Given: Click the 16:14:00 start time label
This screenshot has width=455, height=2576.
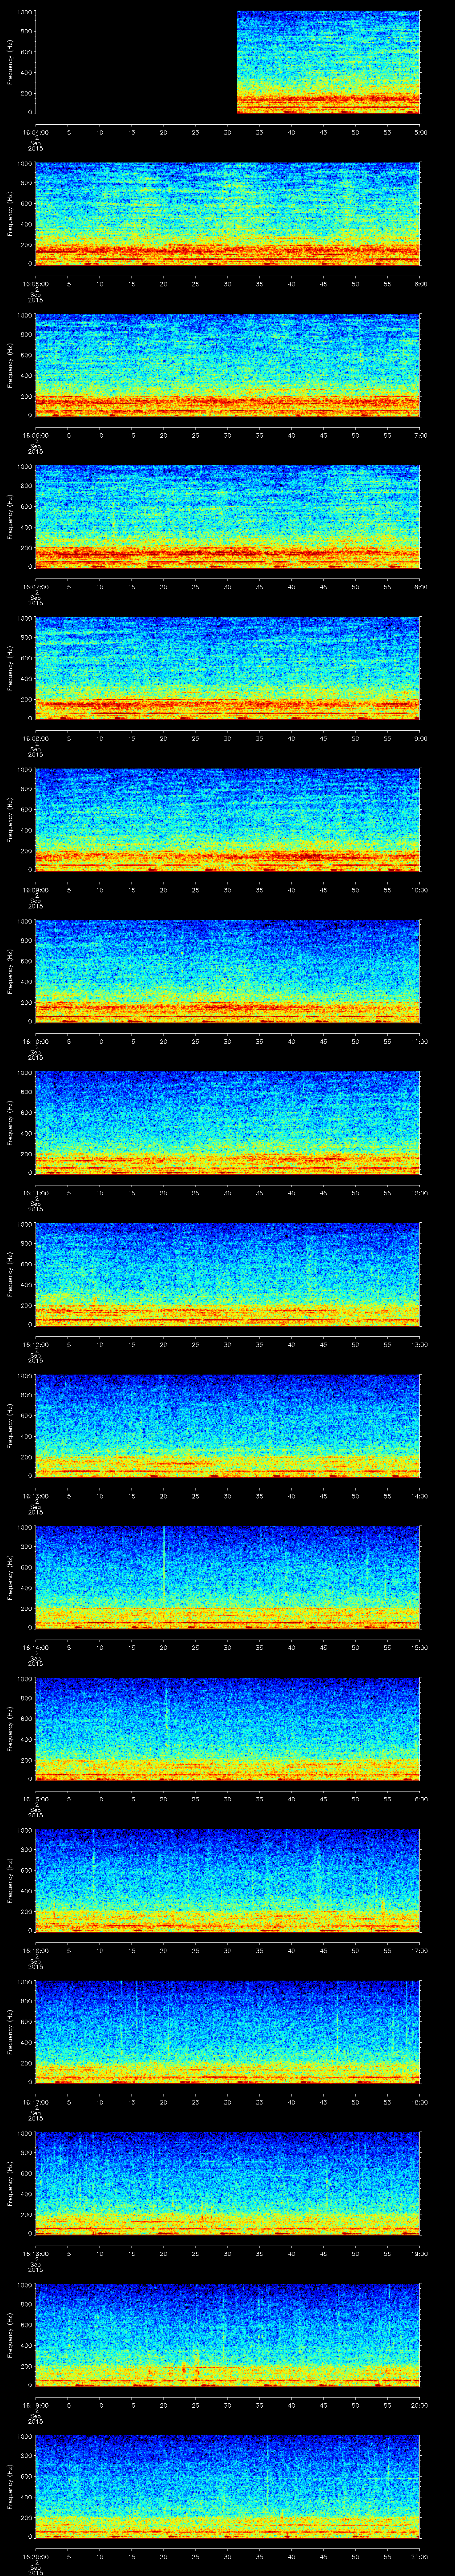Looking at the screenshot, I should click(35, 1647).
